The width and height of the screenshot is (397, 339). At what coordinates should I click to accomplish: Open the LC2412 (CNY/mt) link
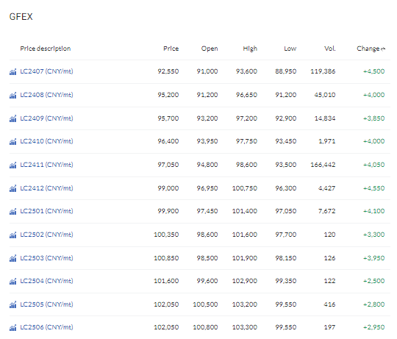click(46, 188)
